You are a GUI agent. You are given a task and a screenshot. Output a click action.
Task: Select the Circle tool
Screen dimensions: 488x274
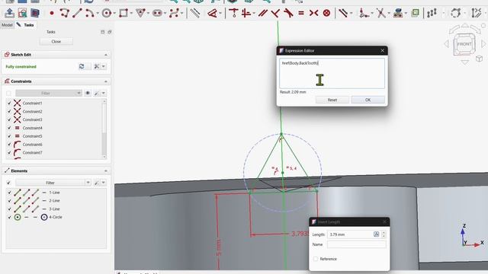click(x=107, y=13)
